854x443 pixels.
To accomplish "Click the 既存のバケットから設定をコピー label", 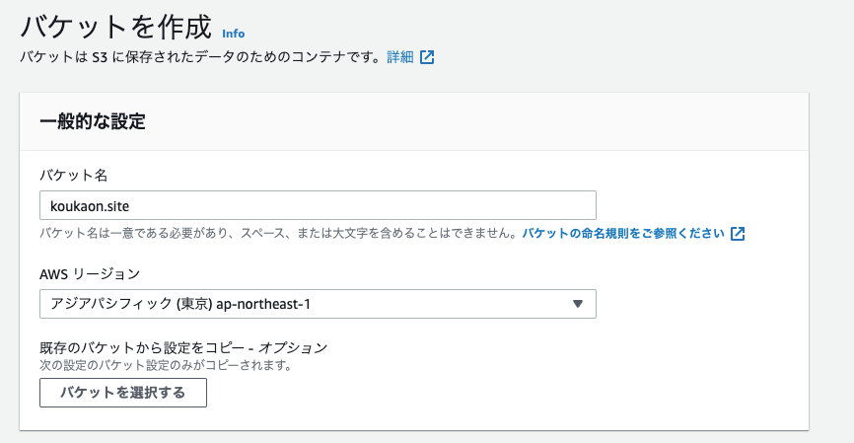I will [142, 347].
